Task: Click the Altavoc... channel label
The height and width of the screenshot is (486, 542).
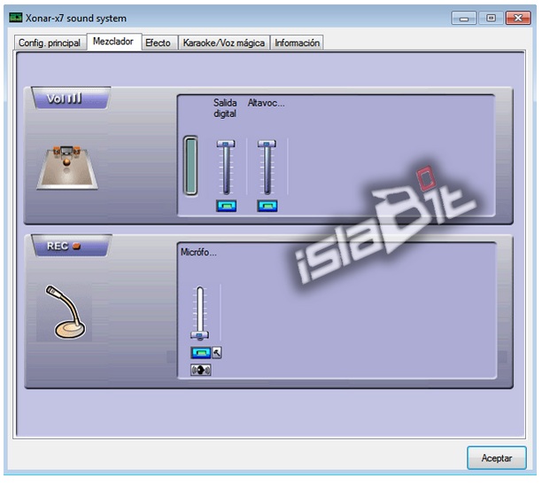Action: tap(267, 103)
